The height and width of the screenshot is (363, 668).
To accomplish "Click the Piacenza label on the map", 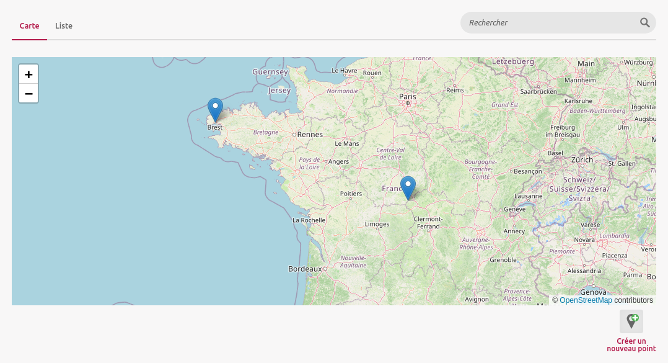I will 614,256.
